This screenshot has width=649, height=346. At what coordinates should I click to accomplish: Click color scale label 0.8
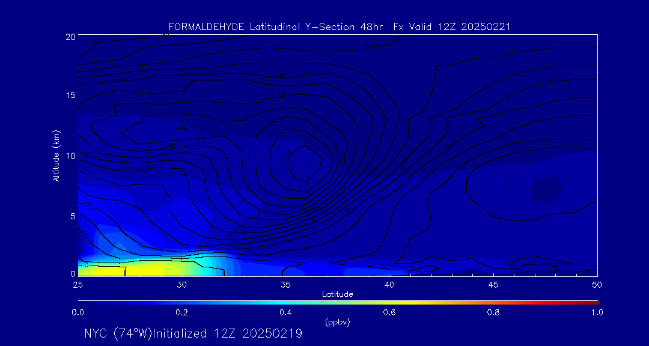coord(494,313)
